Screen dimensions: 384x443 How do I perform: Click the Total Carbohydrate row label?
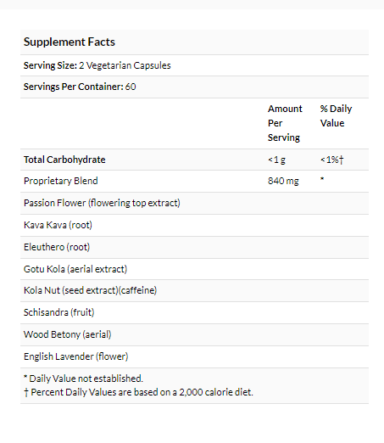click(x=64, y=160)
